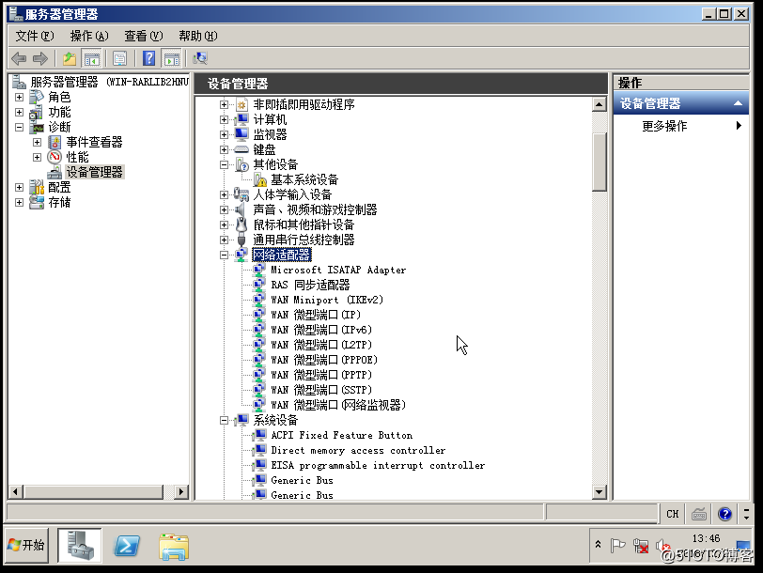The width and height of the screenshot is (763, 573).
Task: Select WAN Miniport (IKEv2)
Action: coord(327,300)
